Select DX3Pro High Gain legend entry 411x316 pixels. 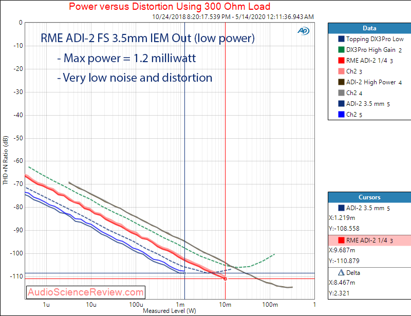[x=374, y=50]
